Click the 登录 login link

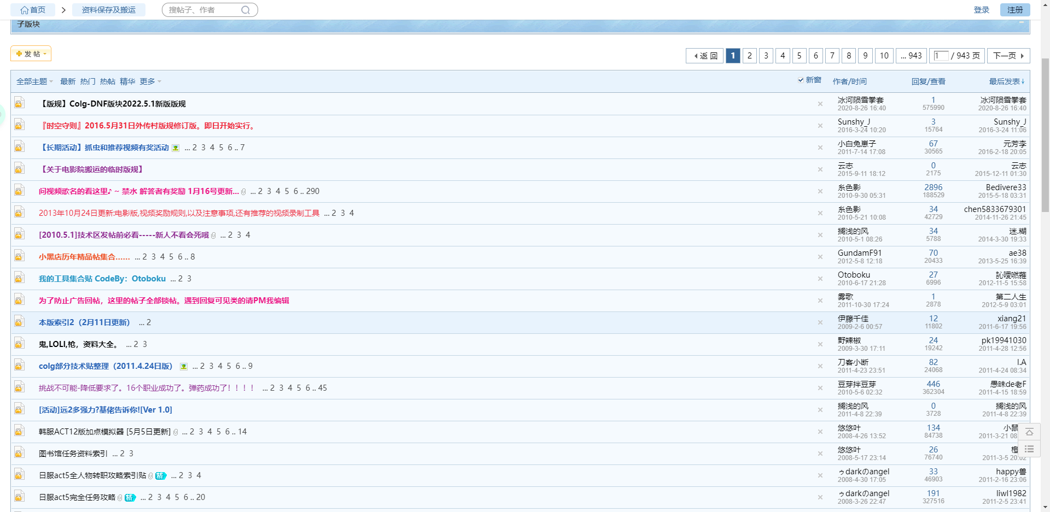[982, 10]
